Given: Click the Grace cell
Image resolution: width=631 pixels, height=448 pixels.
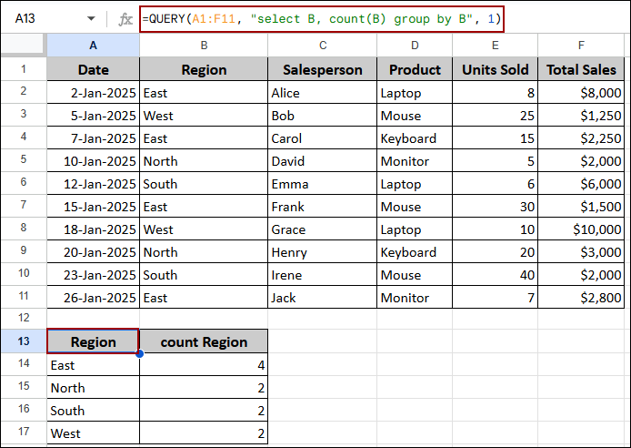Looking at the screenshot, I should tap(323, 229).
